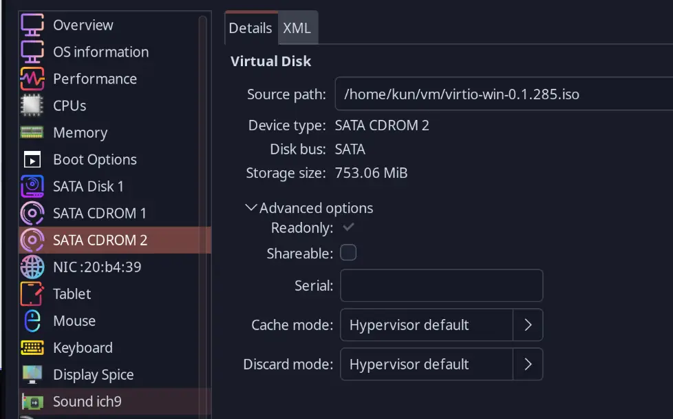Screen dimensions: 673x419
Task: Switch to the XML tab
Action: [x=297, y=28]
